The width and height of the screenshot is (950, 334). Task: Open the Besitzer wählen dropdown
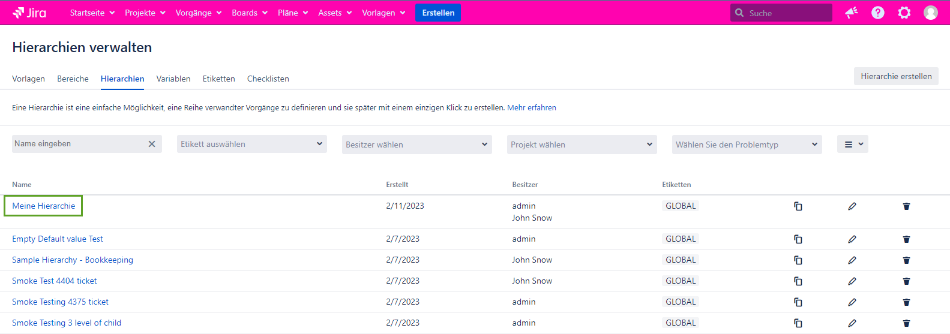[x=416, y=145]
